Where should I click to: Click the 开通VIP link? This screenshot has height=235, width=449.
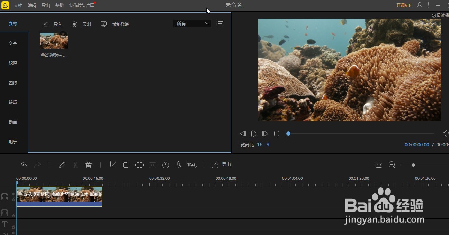tap(404, 6)
